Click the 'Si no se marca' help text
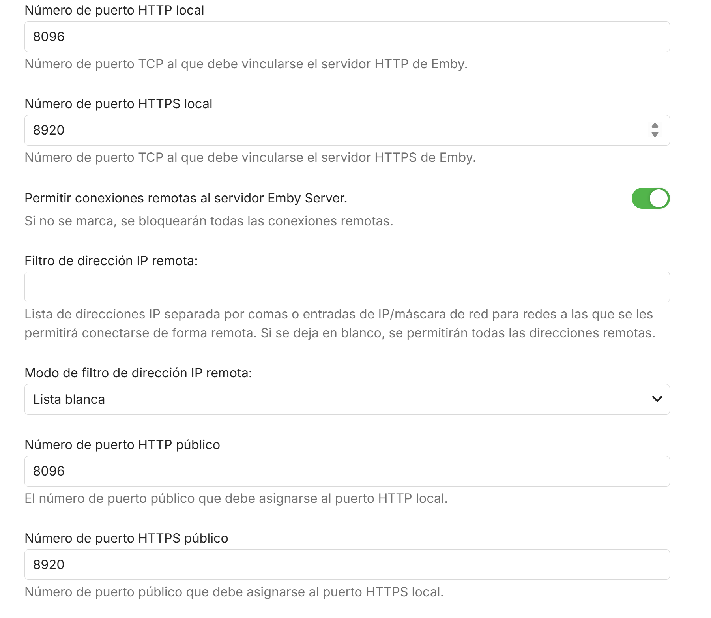711x618 pixels. click(x=209, y=221)
